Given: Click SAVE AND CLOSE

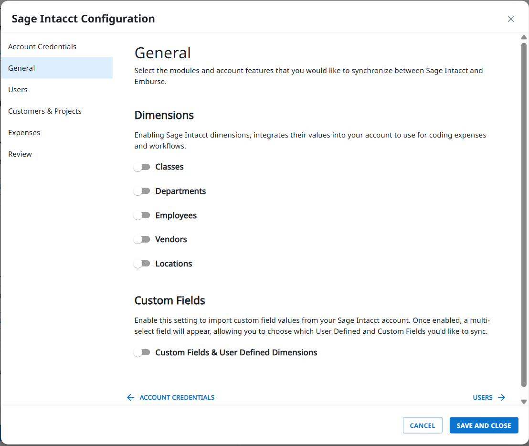Looking at the screenshot, I should coord(484,425).
